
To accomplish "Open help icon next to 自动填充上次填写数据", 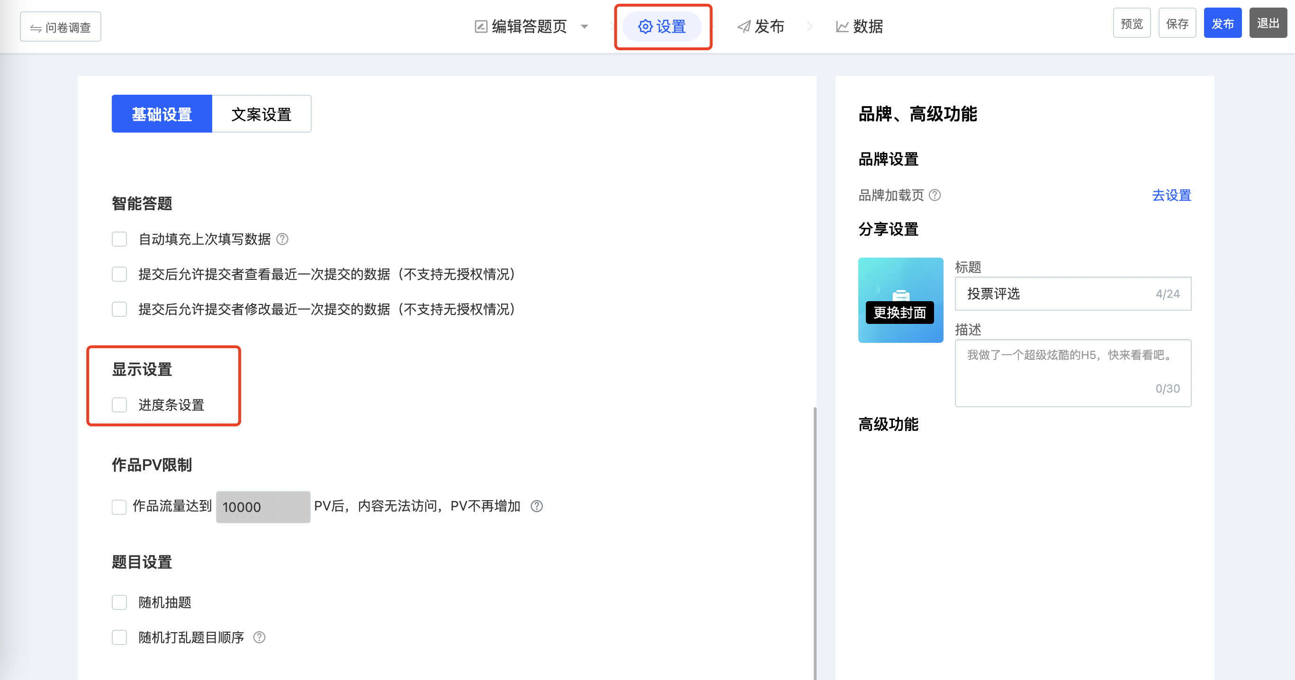I will [x=282, y=239].
